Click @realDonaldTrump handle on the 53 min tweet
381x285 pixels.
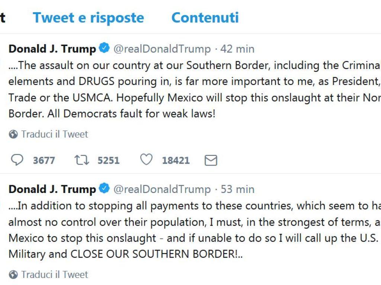(x=162, y=189)
